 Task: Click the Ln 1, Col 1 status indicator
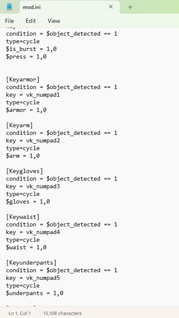click(x=19, y=313)
